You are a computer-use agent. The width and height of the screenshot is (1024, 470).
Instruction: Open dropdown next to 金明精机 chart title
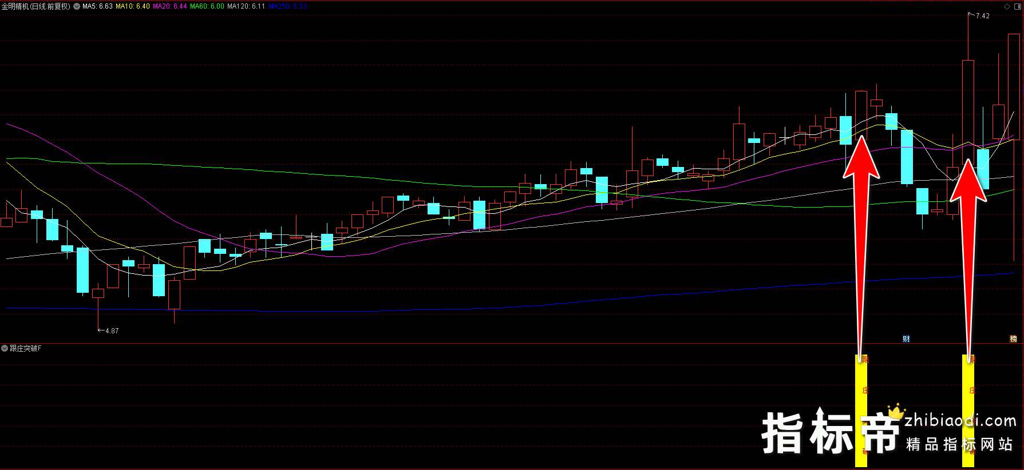[77, 6]
